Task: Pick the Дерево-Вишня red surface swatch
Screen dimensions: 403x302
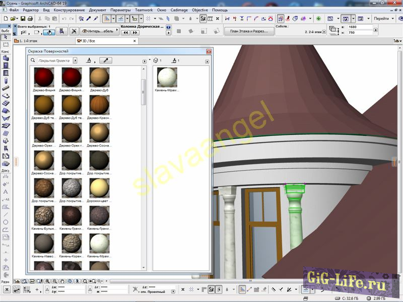Action: pos(44,77)
